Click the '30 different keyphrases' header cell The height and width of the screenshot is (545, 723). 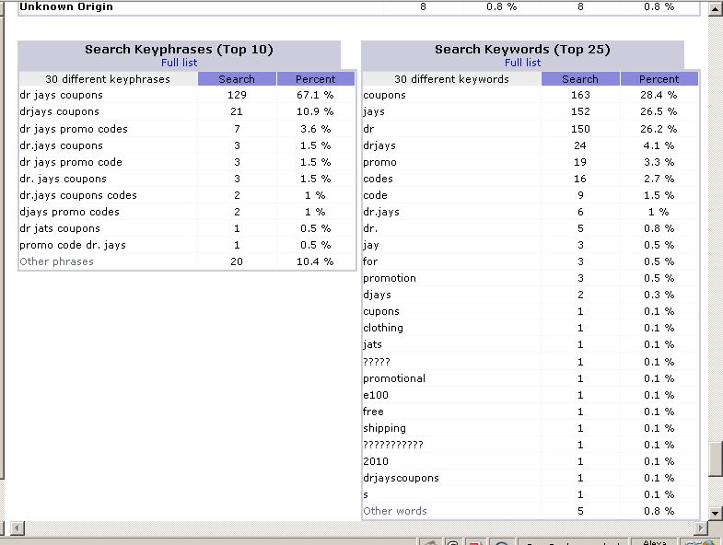click(108, 79)
